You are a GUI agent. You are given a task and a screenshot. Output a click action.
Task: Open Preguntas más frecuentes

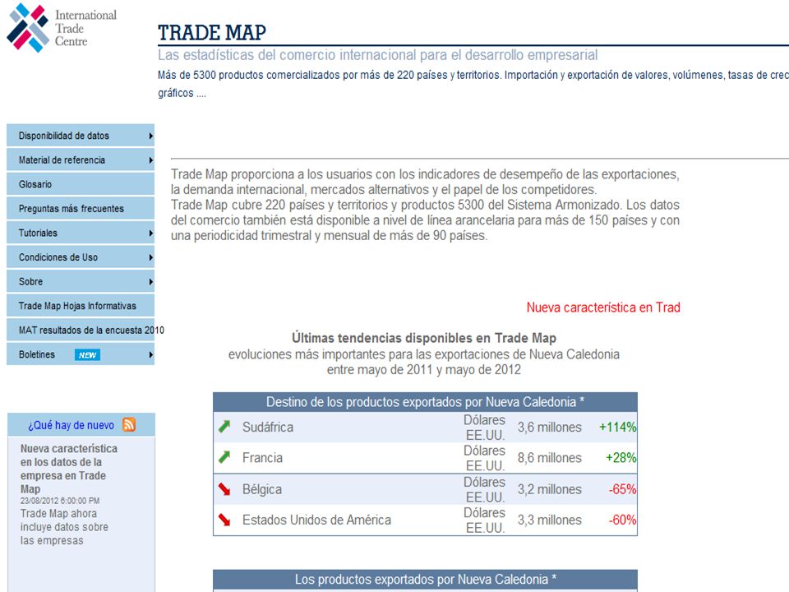pos(81,208)
